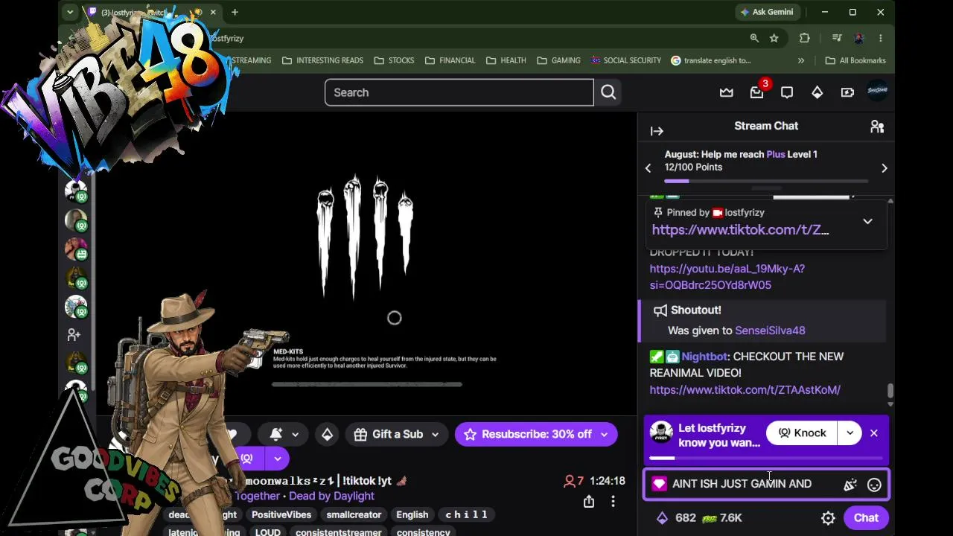Click in the Twitch Search field

(459, 92)
